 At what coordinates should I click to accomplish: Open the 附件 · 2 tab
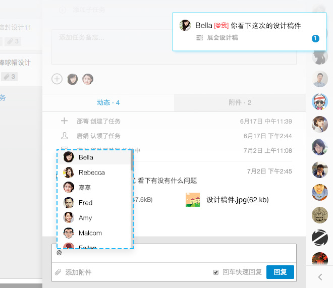pos(240,102)
